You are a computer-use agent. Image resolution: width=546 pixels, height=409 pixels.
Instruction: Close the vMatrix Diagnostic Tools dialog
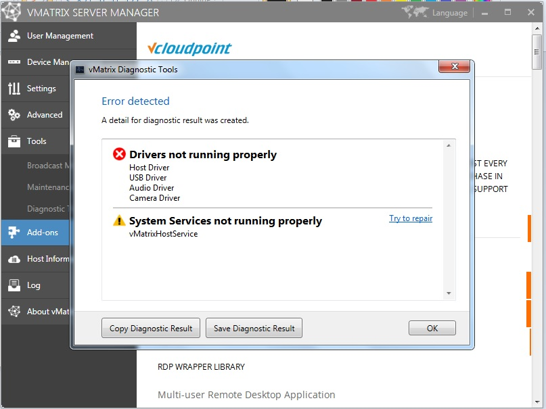(455, 66)
